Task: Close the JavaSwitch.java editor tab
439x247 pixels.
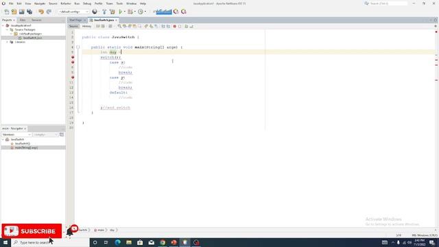Action: pyautogui.click(x=116, y=20)
